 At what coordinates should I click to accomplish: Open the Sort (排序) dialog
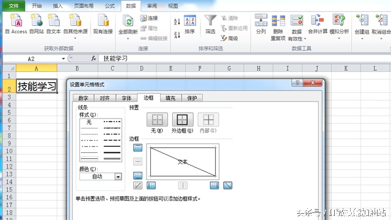tap(190, 24)
